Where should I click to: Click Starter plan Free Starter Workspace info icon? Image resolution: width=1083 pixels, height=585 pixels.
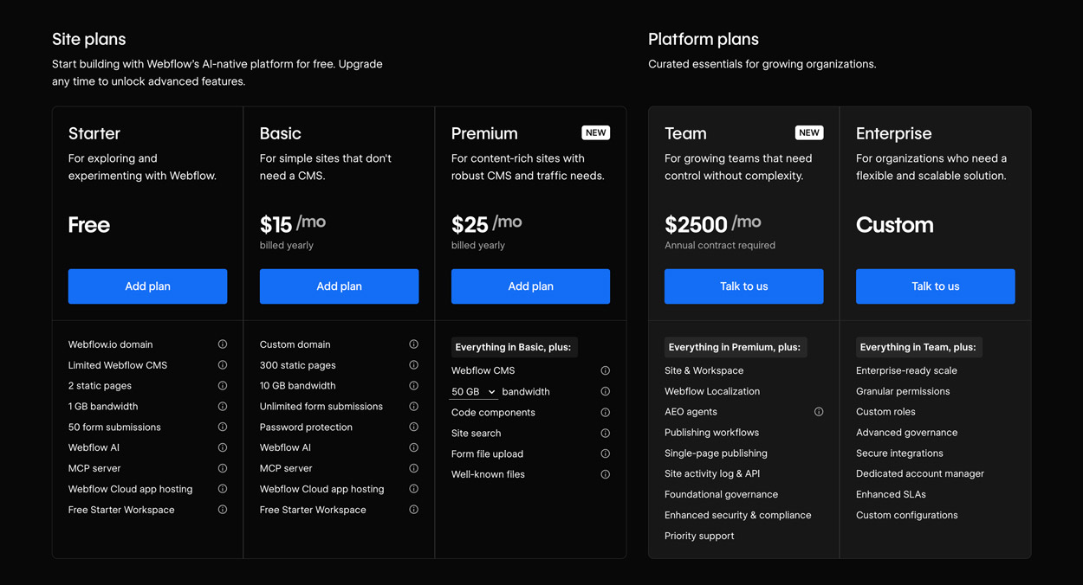[223, 510]
